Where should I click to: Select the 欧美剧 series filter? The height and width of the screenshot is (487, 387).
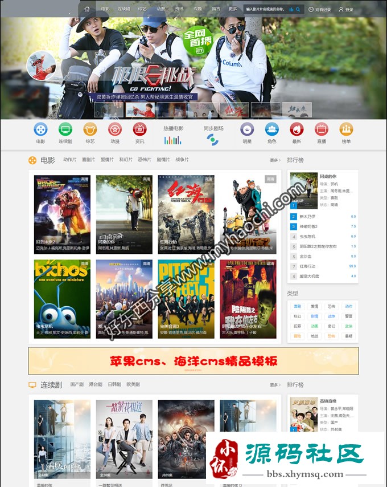click(x=133, y=384)
